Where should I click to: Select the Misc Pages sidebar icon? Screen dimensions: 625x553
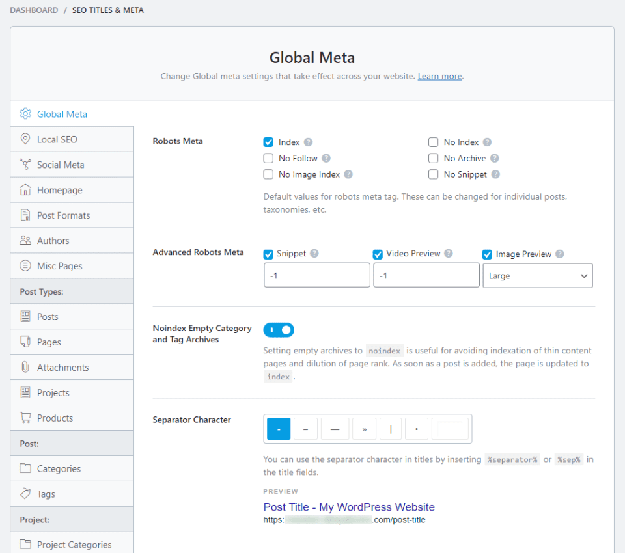point(25,265)
